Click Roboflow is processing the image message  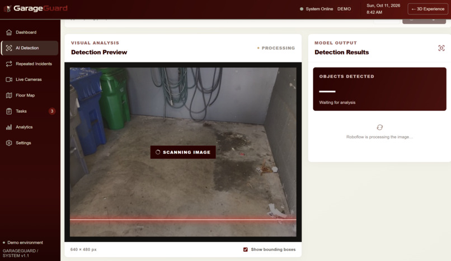point(380,137)
